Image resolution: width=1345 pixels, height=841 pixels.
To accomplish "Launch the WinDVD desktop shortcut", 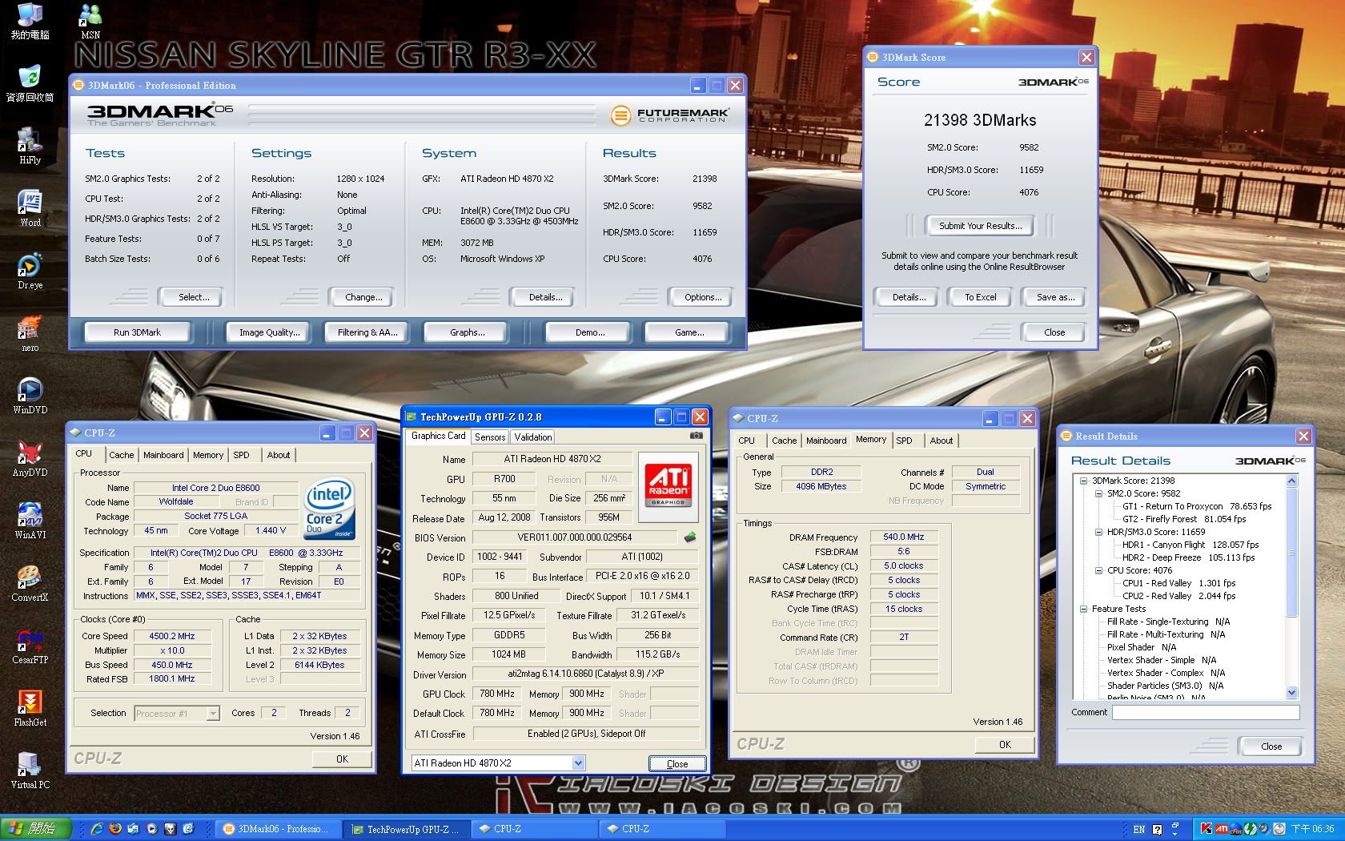I will click(x=30, y=396).
